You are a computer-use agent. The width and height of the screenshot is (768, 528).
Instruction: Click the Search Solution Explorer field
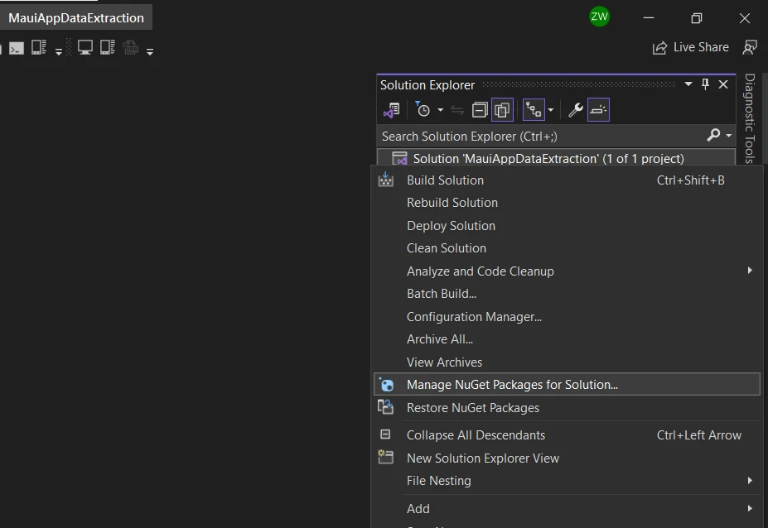pos(539,136)
